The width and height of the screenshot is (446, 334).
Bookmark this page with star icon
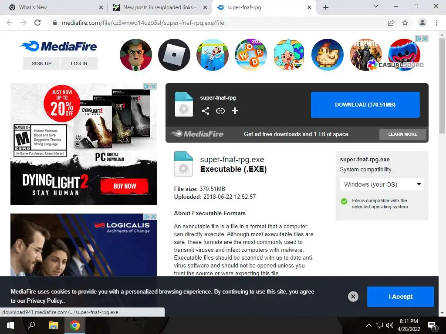[x=405, y=23]
